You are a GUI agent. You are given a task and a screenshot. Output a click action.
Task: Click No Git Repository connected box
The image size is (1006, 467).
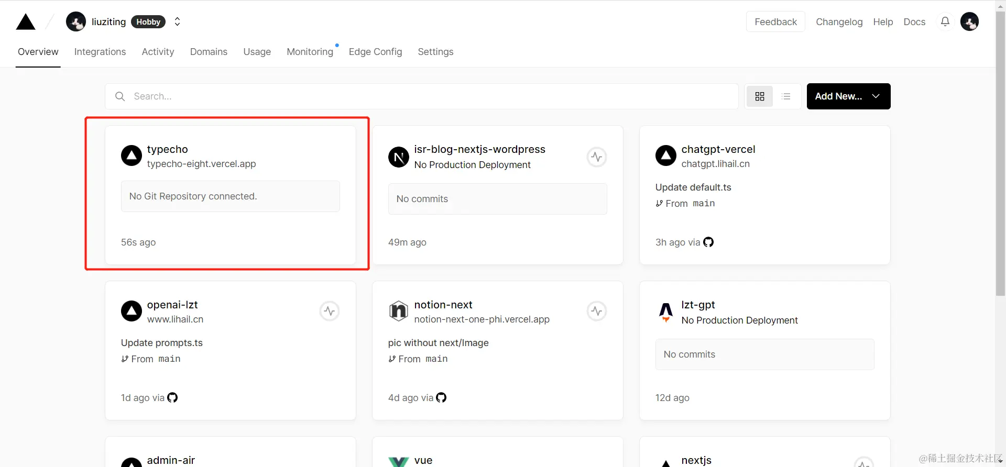pyautogui.click(x=231, y=196)
